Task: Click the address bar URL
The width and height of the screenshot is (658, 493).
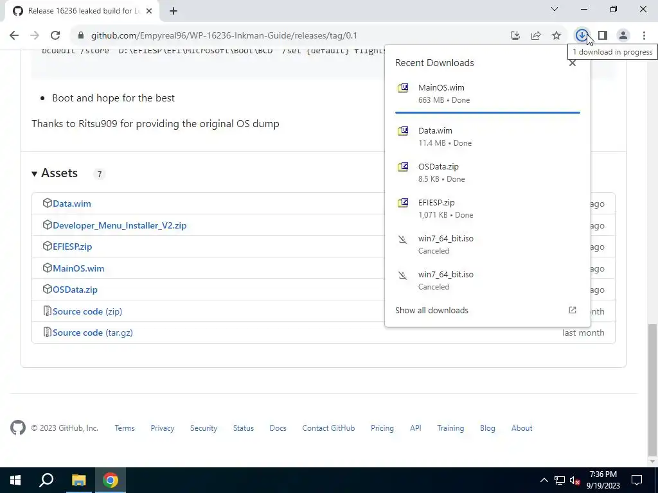Action: (x=224, y=36)
